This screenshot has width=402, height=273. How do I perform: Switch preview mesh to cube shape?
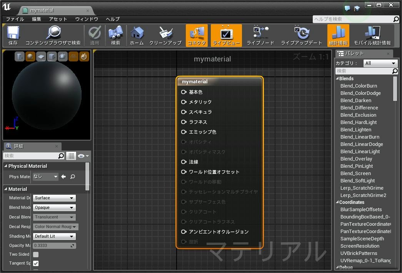tap(52, 57)
